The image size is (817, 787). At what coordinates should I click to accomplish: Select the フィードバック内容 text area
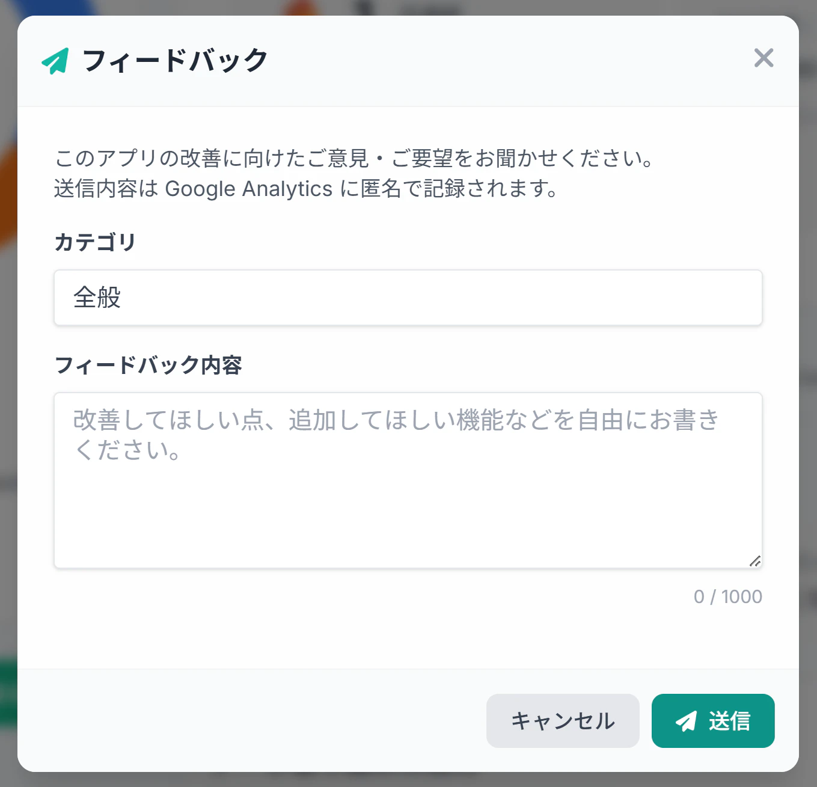click(408, 479)
